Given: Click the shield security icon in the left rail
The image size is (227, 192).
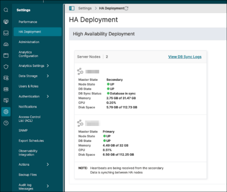Looking at the screenshot, I should 6,67.
